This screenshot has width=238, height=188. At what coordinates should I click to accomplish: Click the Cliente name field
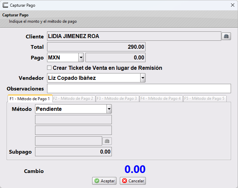click(134, 36)
